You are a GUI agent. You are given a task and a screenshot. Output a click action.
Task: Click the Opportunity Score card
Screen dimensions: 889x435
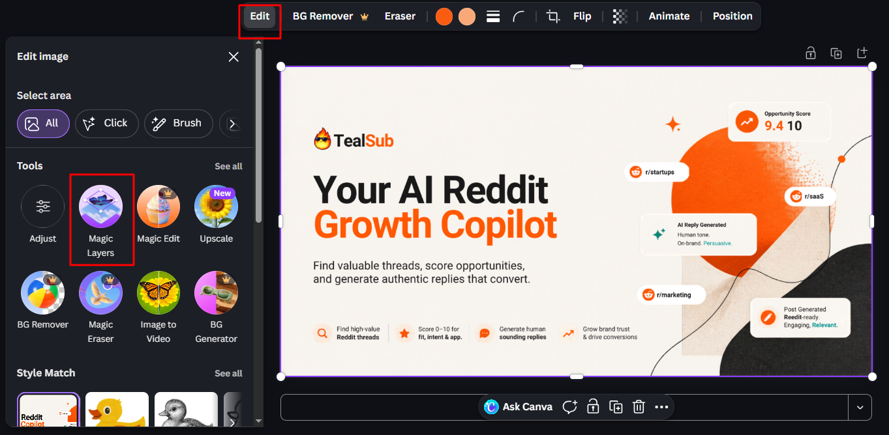[779, 121]
